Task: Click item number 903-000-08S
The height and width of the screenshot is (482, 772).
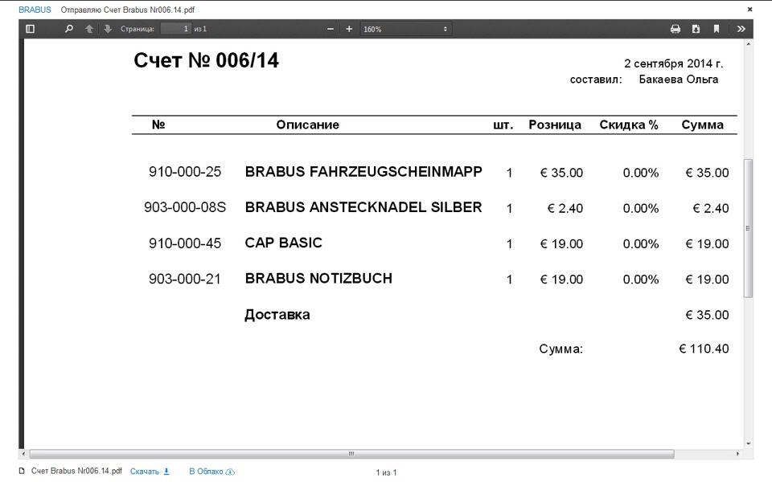Action: [185, 207]
